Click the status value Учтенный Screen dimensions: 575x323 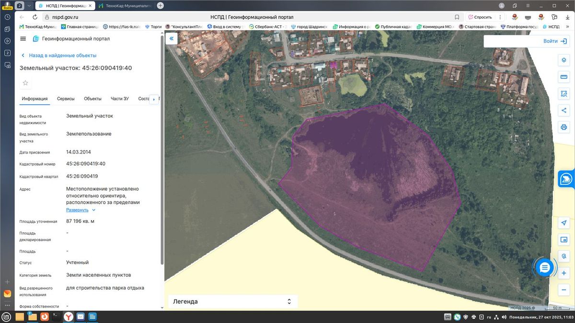coord(77,262)
